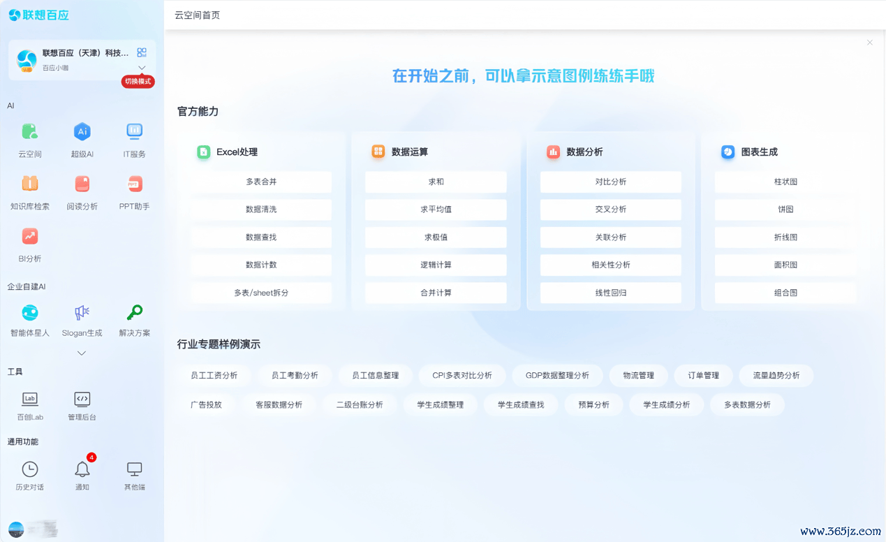This screenshot has height=542, width=886.
Task: Expand the company account dropdown chevron
Action: [x=142, y=68]
